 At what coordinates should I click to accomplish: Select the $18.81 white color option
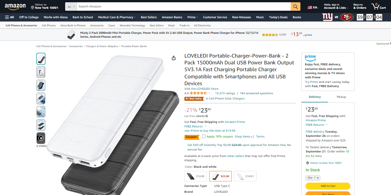[x=245, y=176]
